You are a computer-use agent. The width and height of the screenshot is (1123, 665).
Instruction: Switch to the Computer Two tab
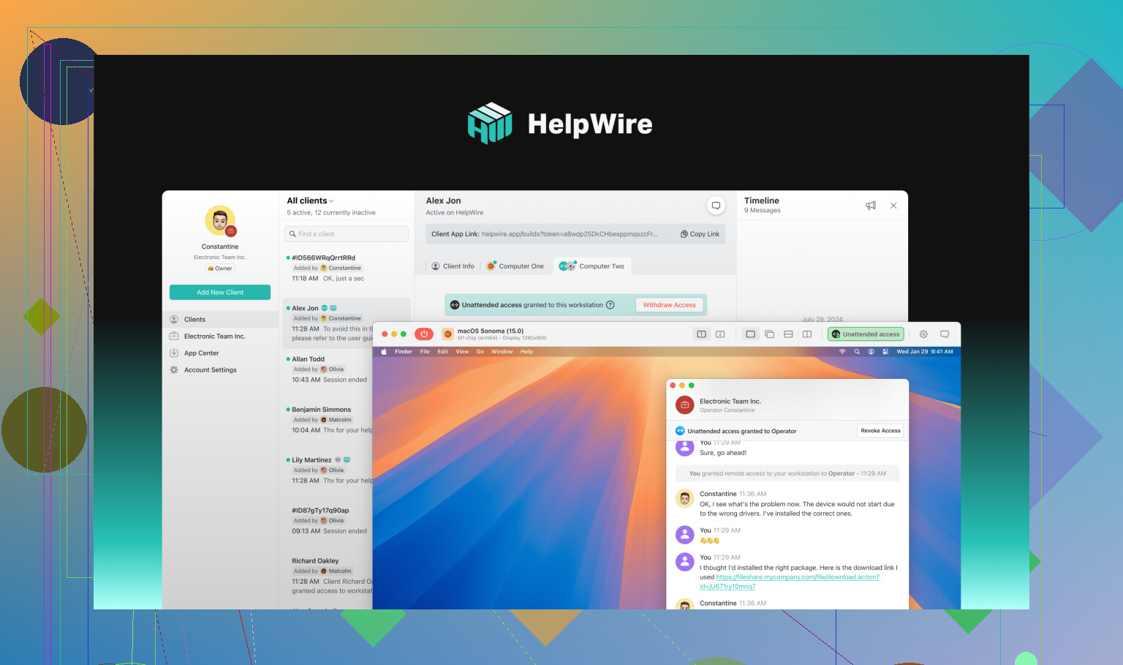click(593, 266)
